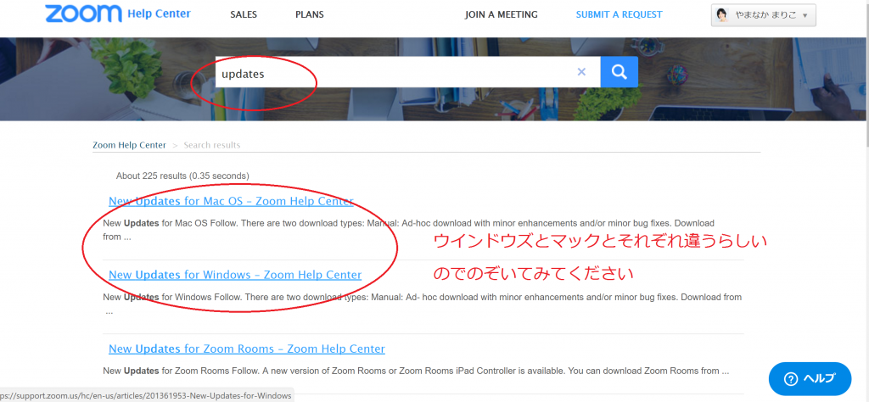Screen dimensions: 869x402
Task: Click the user name やまなか まりこ
Action: click(765, 15)
